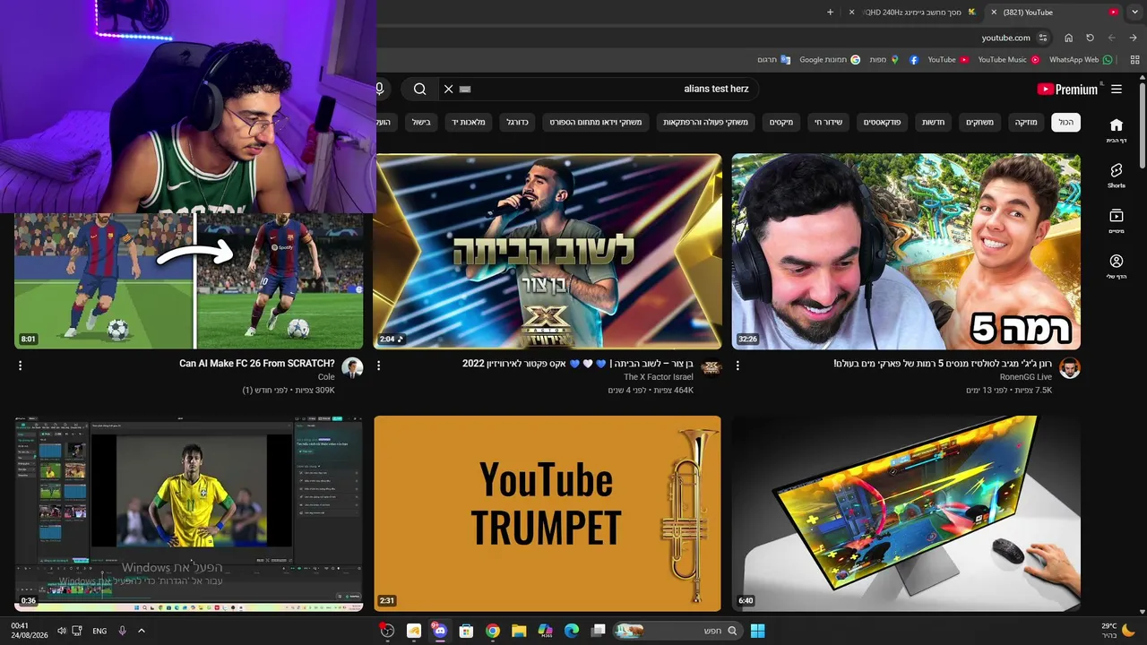This screenshot has height=645, width=1147.
Task: Filter videos by 'בישול' chip
Action: tap(421, 122)
